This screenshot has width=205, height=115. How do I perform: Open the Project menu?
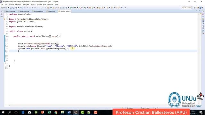[x=39, y=4]
